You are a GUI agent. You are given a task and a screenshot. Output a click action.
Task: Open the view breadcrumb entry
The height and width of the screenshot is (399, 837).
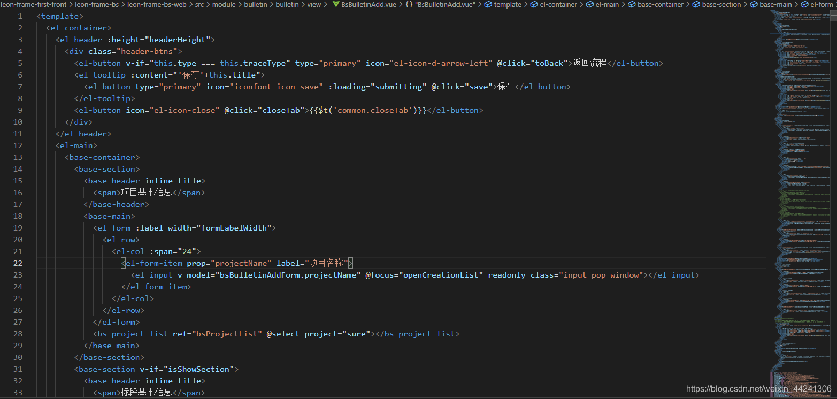click(x=314, y=4)
